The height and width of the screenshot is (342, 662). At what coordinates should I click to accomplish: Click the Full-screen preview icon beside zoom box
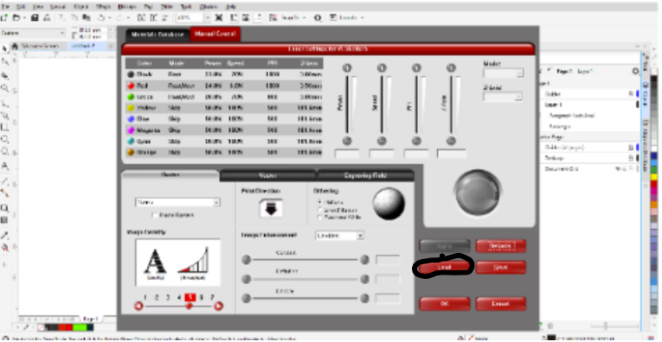click(219, 17)
